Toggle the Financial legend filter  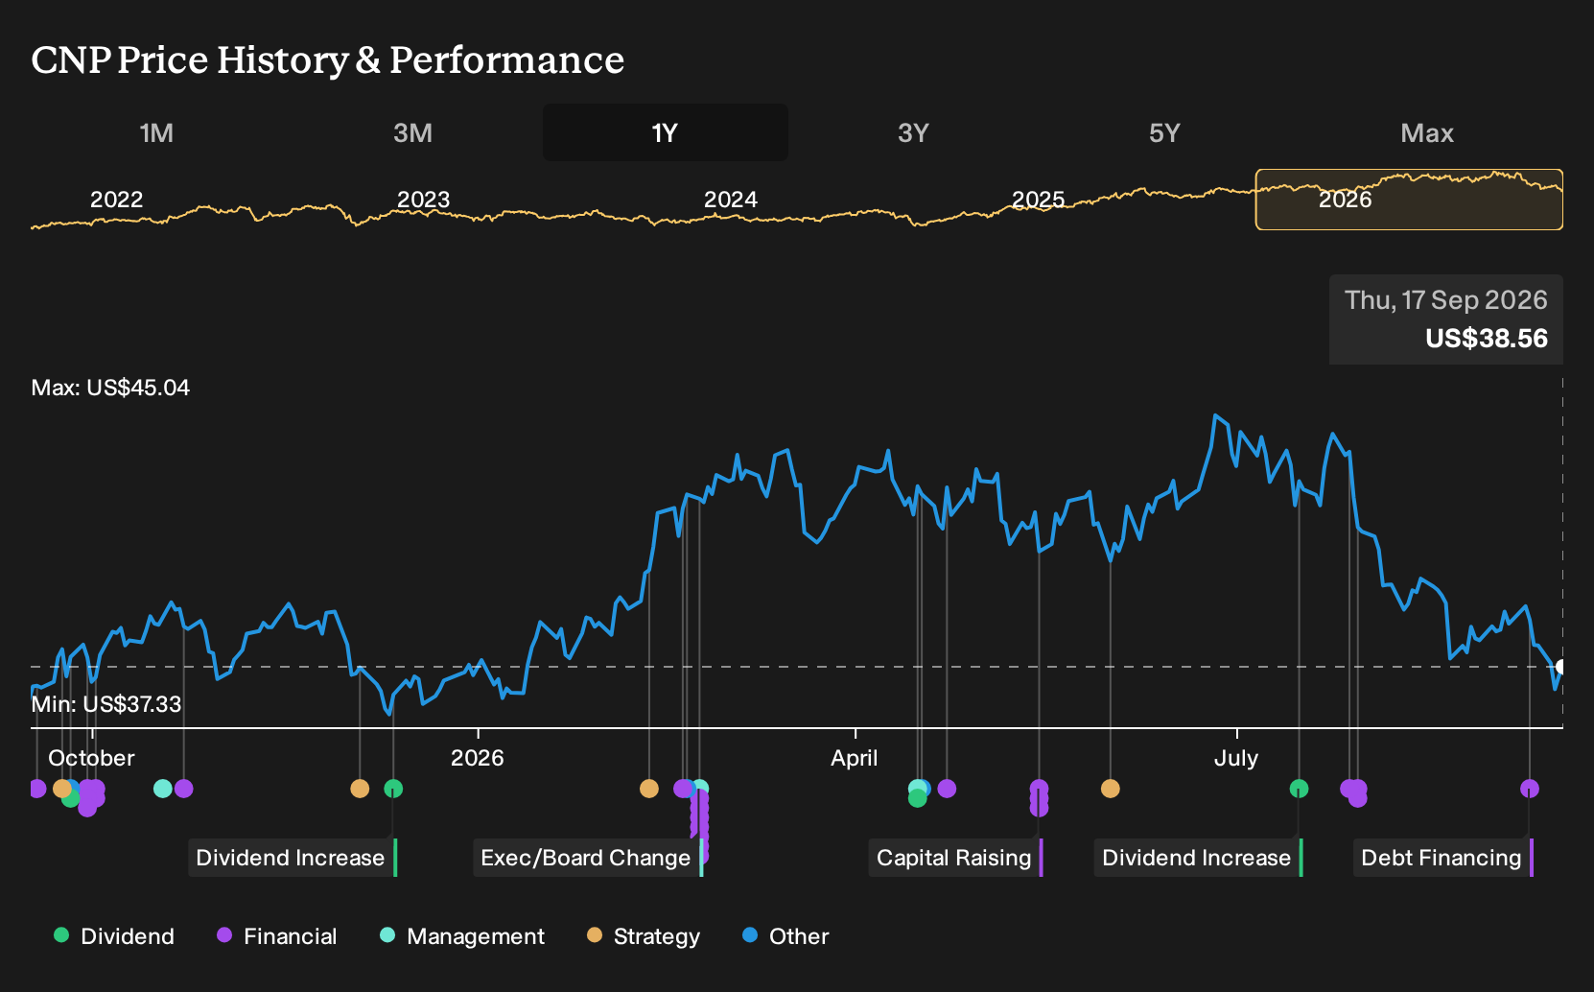277,936
